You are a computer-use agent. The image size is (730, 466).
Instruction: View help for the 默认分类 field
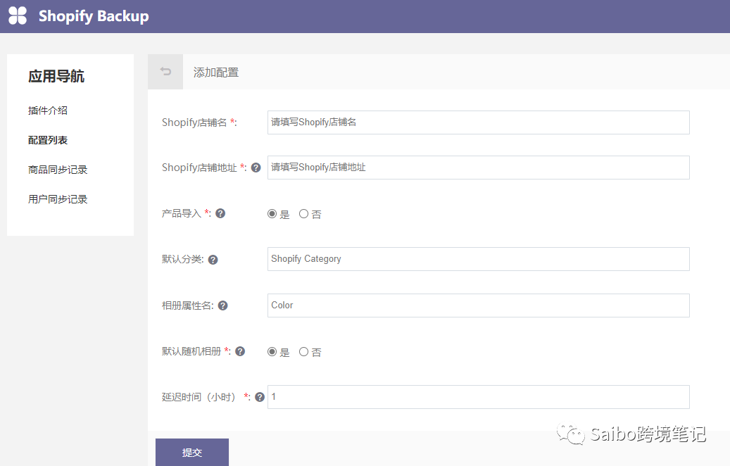click(213, 259)
